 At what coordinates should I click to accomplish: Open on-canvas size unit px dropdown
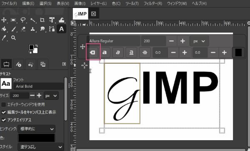[x=199, y=41]
